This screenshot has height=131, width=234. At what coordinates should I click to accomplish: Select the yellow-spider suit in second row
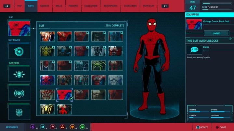[x=47, y=51]
